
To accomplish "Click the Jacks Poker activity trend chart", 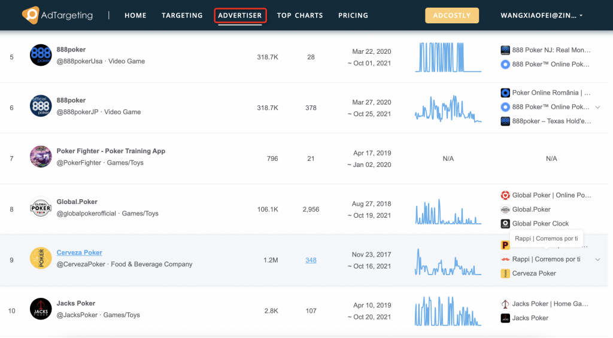I will point(448,311).
